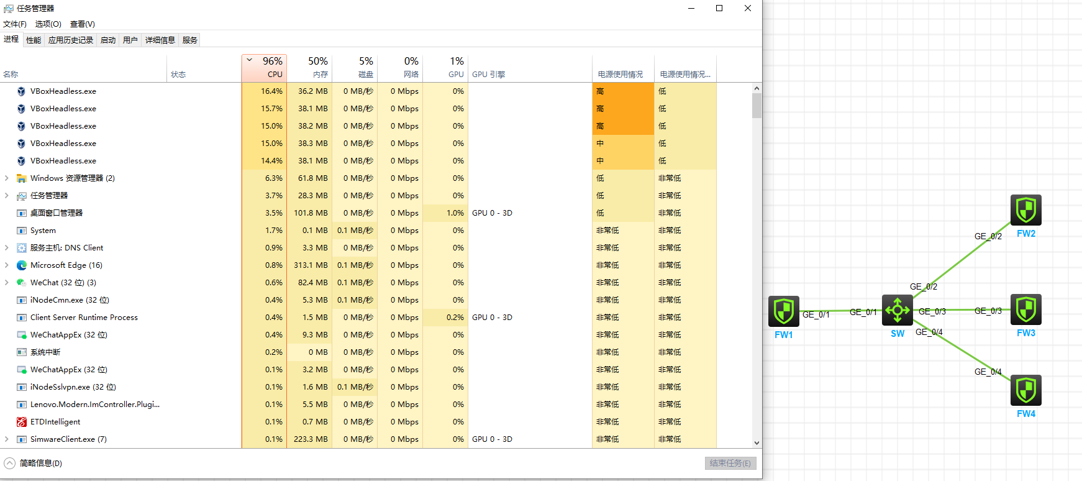Switch to the 应用历史记录 tab
1082x481 pixels.
tap(71, 40)
